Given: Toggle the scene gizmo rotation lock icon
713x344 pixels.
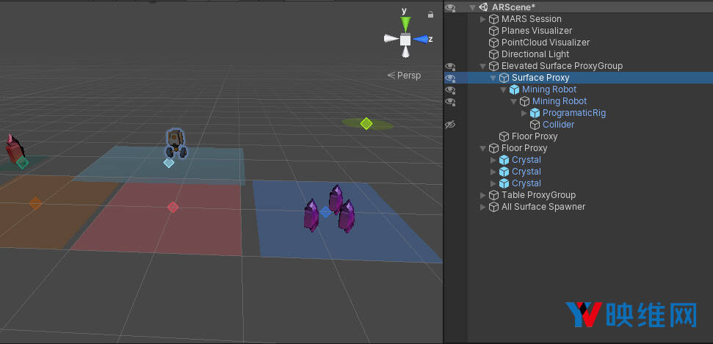Looking at the screenshot, I should click(x=430, y=14).
